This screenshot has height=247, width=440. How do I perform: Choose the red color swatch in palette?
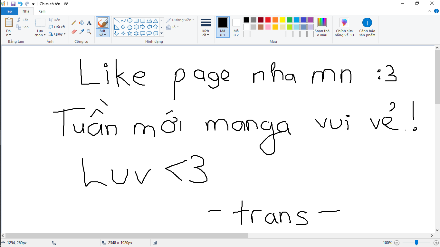click(x=268, y=20)
